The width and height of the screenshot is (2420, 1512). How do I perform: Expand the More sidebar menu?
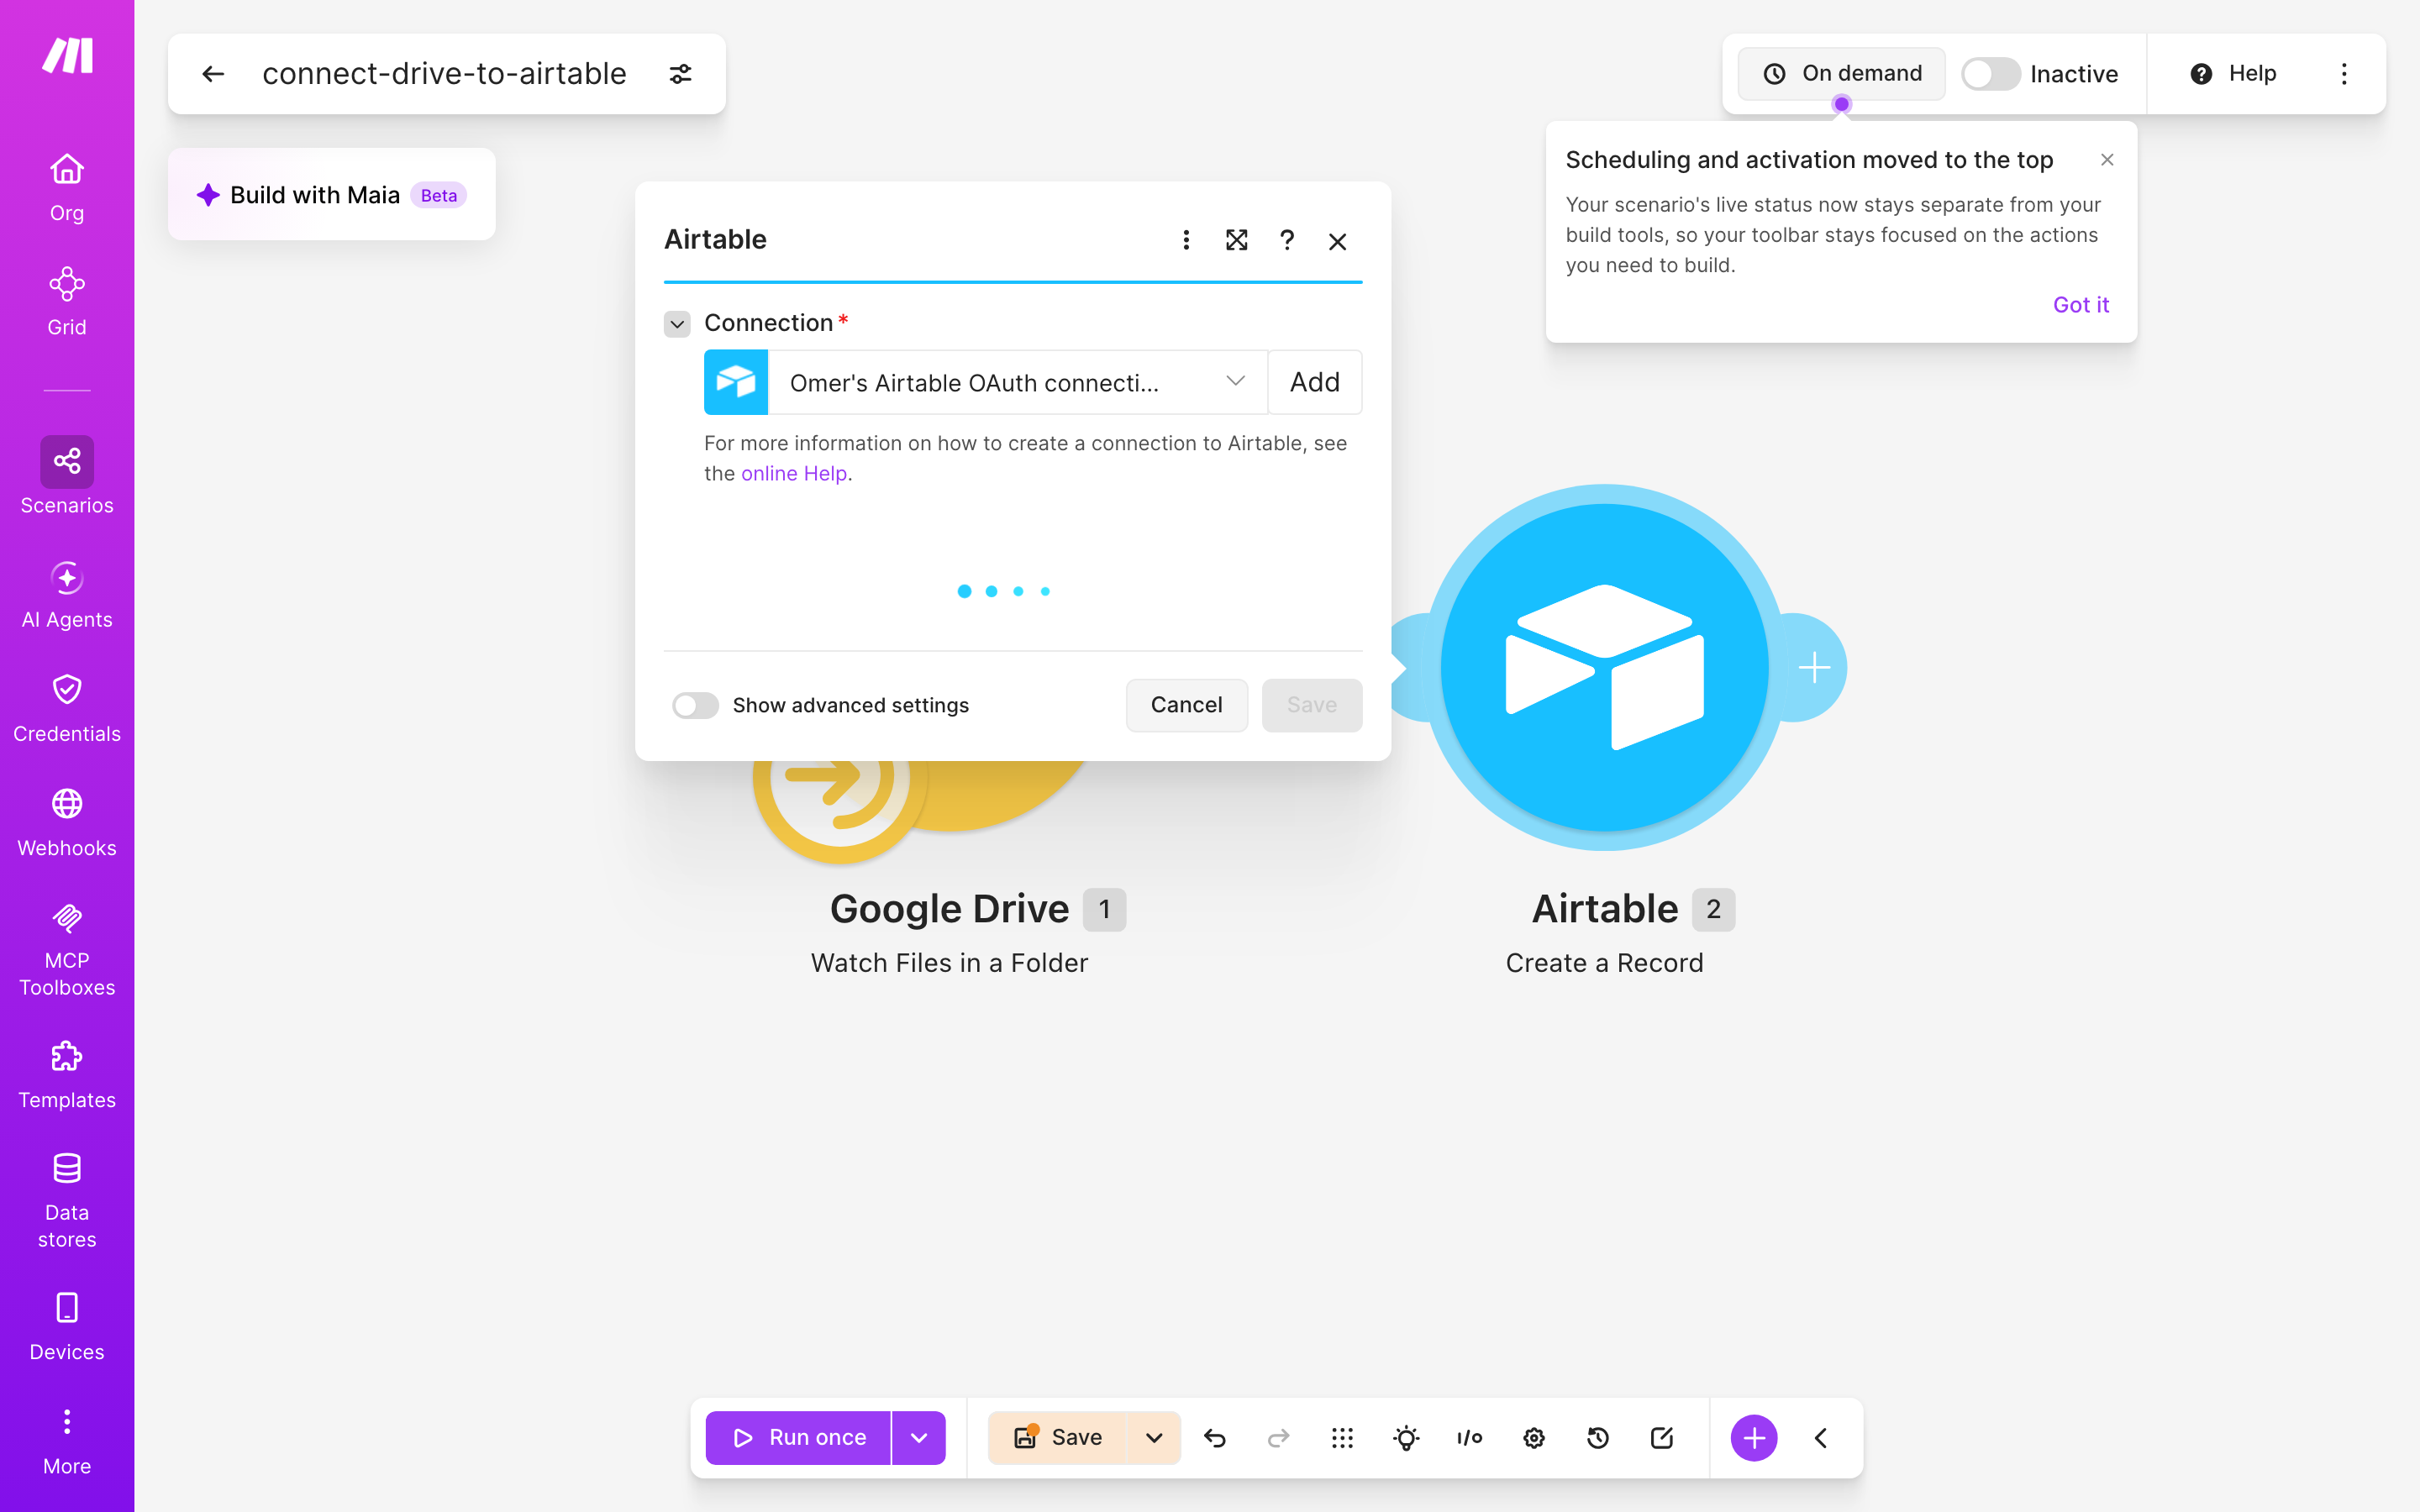pos(67,1441)
